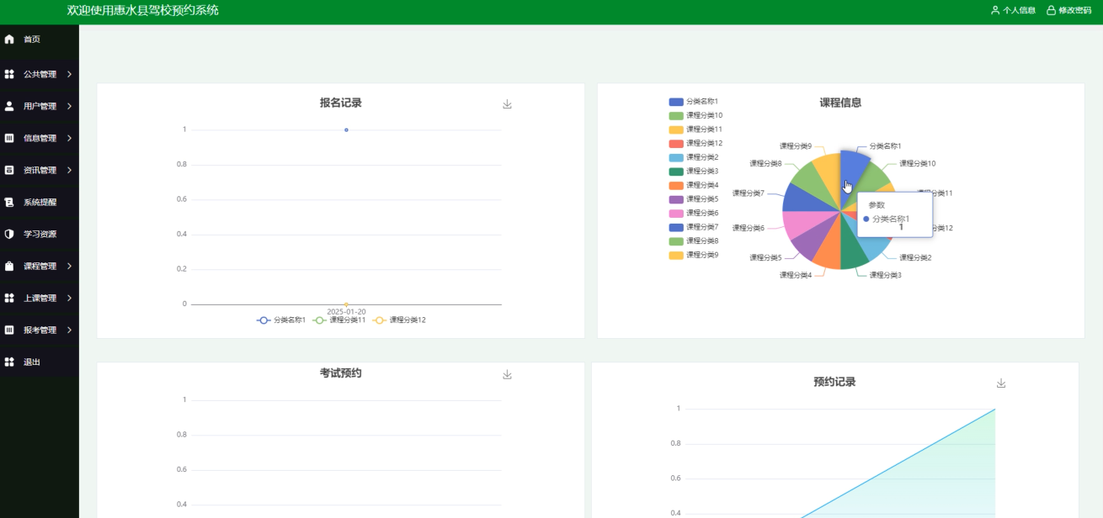Viewport: 1103px width, 518px height.
Task: Toggle 分类名称1 in pie chart legend
Action: (x=694, y=101)
